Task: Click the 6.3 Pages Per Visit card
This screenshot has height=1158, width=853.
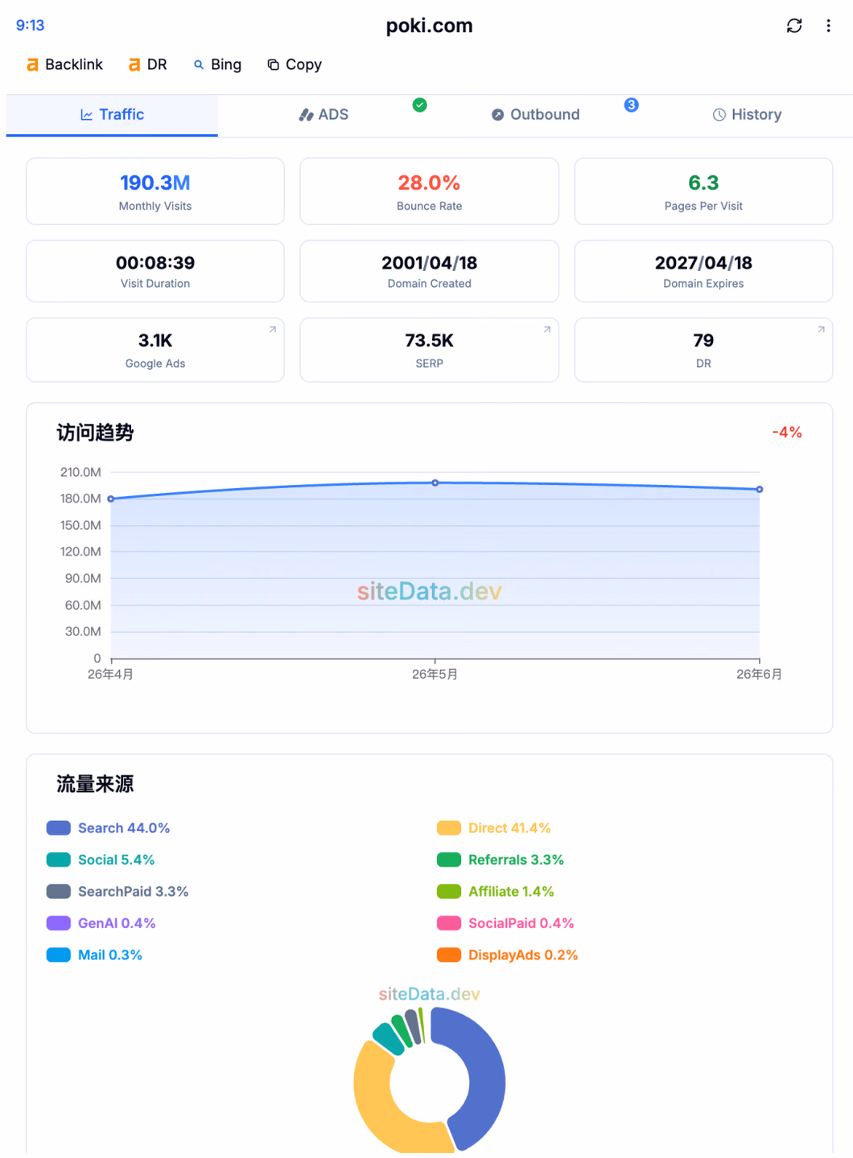Action: pyautogui.click(x=703, y=191)
